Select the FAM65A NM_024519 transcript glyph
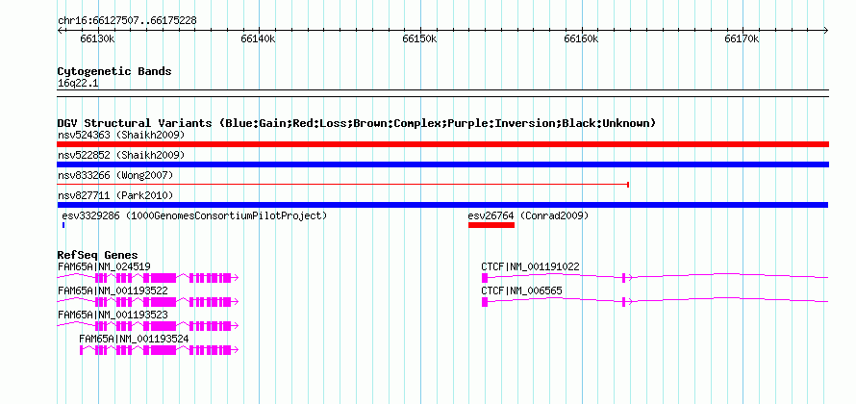 [x=148, y=277]
